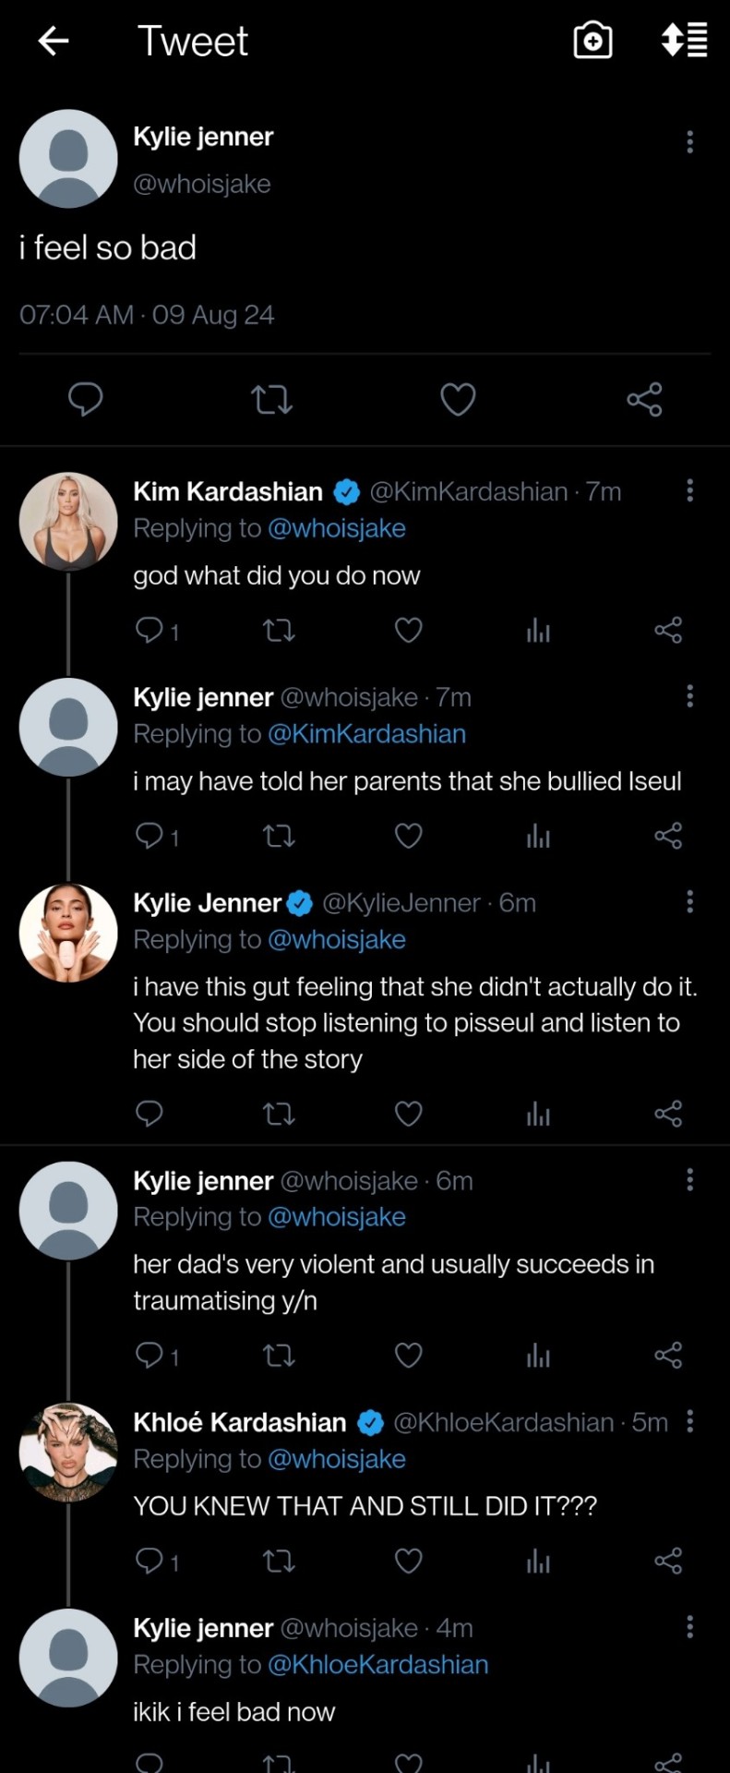This screenshot has height=1773, width=730.
Task: Open Kim Kardashian's profile picture
Action: point(68,521)
